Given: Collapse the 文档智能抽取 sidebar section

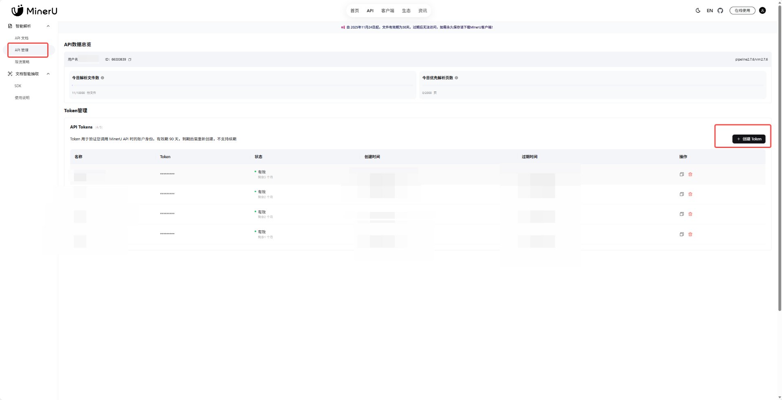Looking at the screenshot, I should (48, 74).
